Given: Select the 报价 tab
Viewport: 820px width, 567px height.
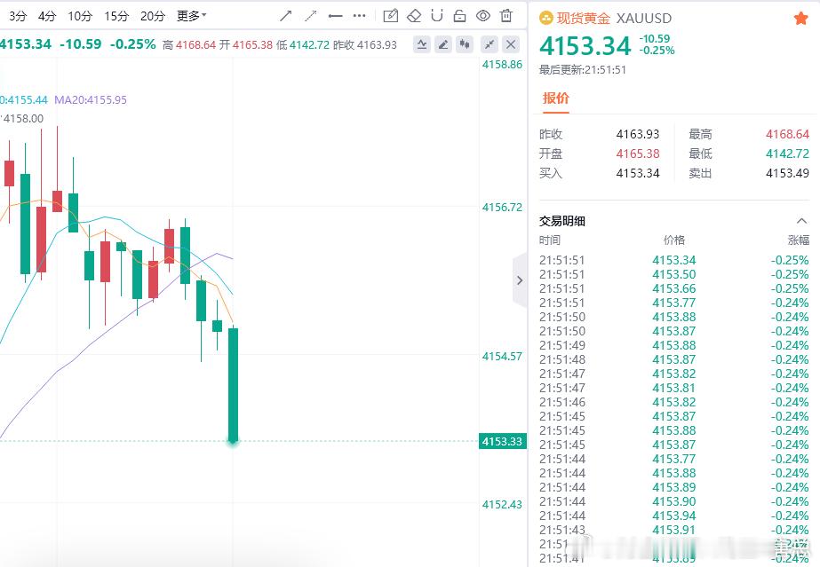Looking at the screenshot, I should 556,98.
